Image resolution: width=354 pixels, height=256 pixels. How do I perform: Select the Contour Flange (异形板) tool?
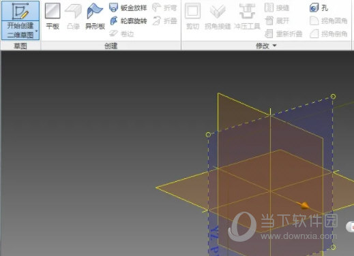95,17
